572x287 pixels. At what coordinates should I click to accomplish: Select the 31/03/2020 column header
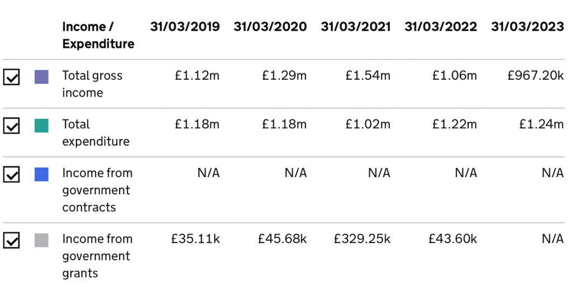click(270, 27)
